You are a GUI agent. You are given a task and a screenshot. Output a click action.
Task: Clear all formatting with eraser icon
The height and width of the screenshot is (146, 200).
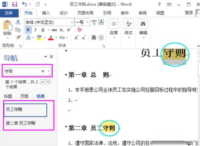point(80,30)
